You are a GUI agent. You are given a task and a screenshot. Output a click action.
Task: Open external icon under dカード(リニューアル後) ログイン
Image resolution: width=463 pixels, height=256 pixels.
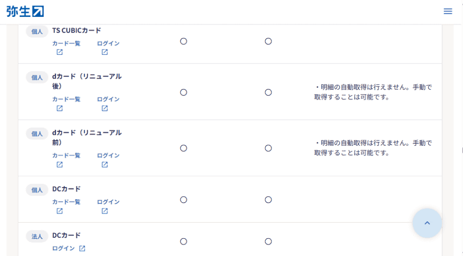click(105, 108)
